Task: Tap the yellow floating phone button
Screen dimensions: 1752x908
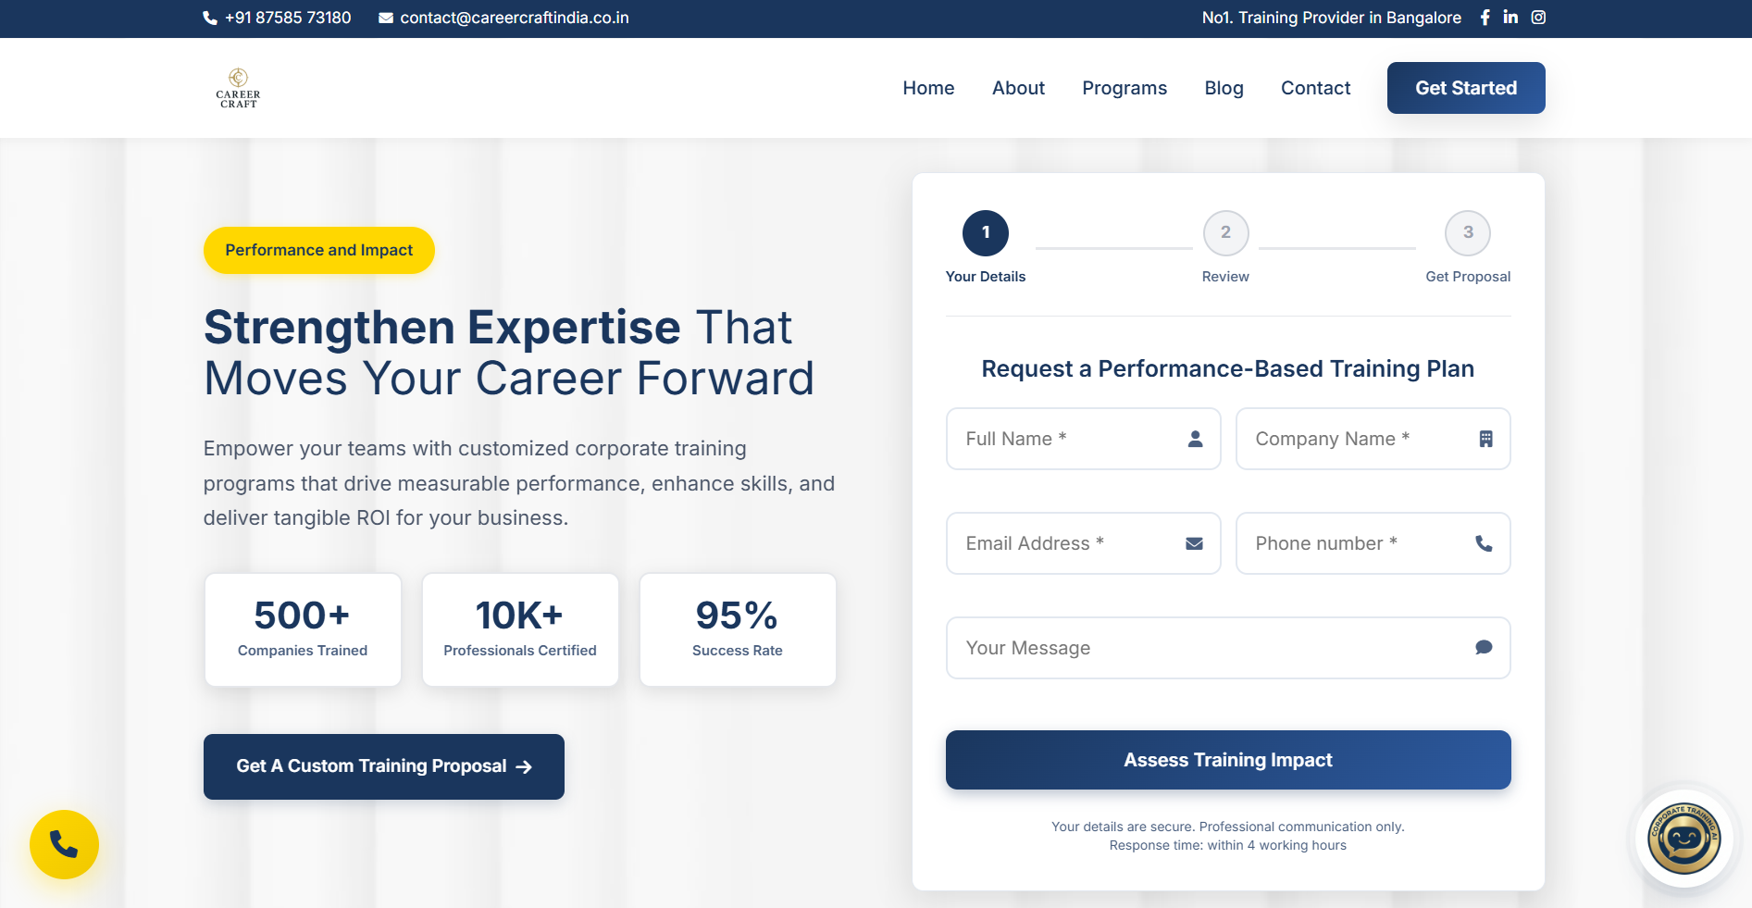Action: click(64, 844)
